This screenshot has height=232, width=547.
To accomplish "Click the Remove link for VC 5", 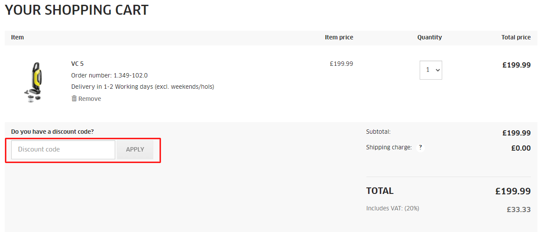I will pyautogui.click(x=89, y=99).
